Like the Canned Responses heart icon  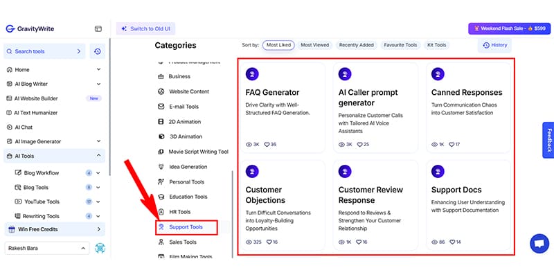click(452, 145)
